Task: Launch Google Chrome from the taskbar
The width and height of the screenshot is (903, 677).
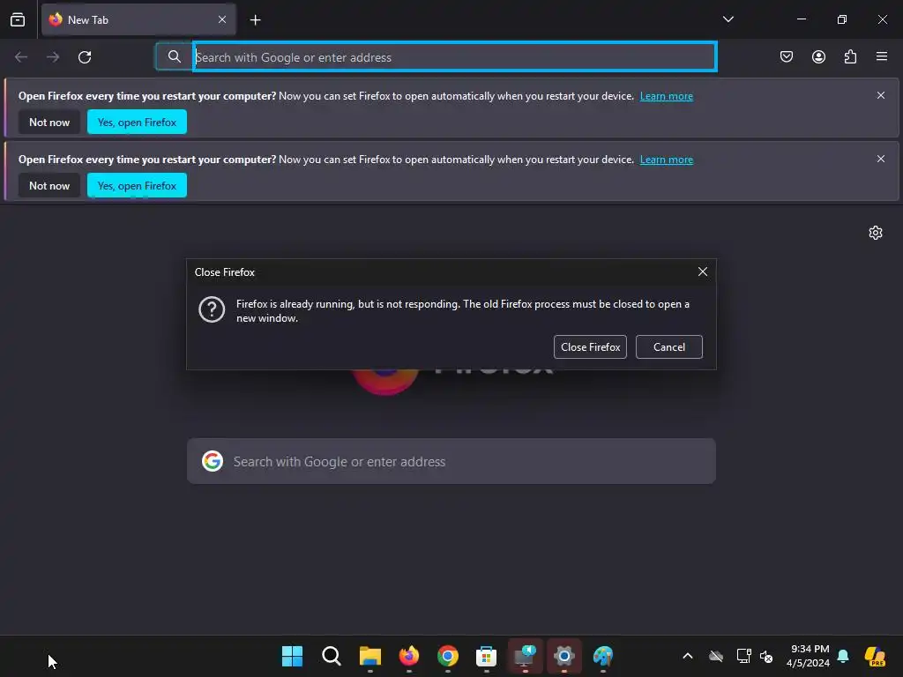Action: pos(447,656)
